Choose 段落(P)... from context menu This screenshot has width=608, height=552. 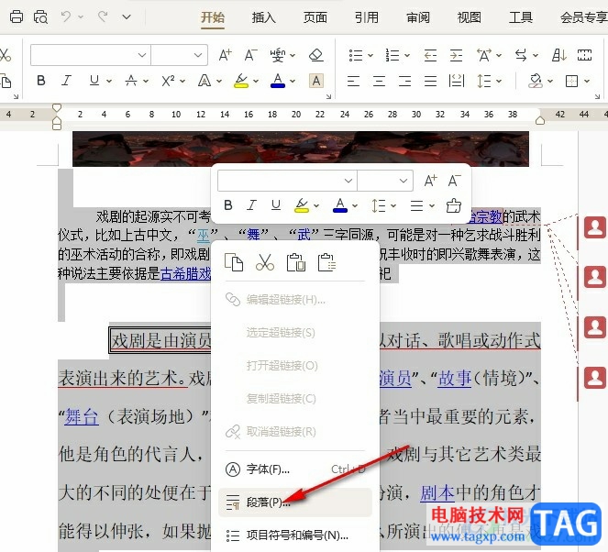pyautogui.click(x=295, y=502)
